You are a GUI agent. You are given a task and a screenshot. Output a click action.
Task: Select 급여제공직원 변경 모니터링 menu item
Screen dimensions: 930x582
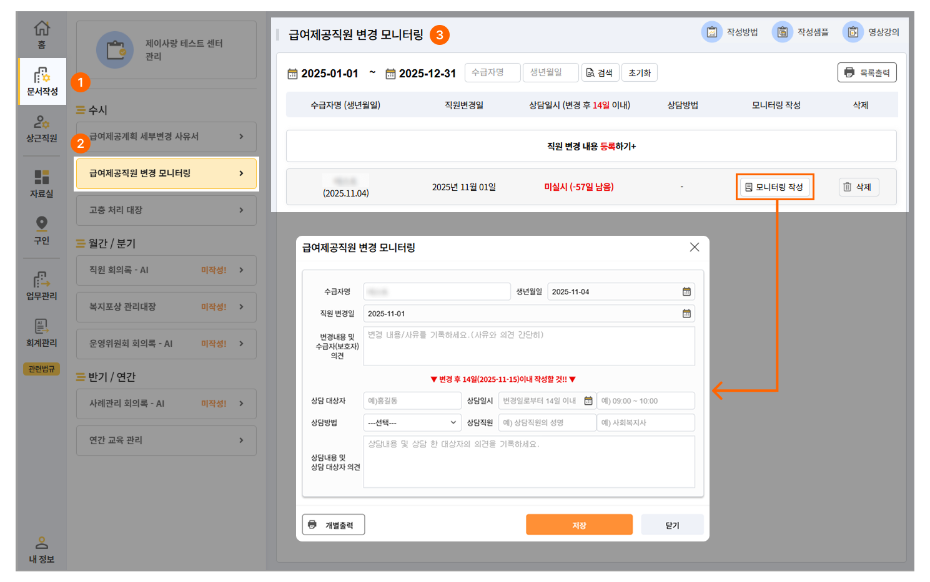pyautogui.click(x=166, y=173)
